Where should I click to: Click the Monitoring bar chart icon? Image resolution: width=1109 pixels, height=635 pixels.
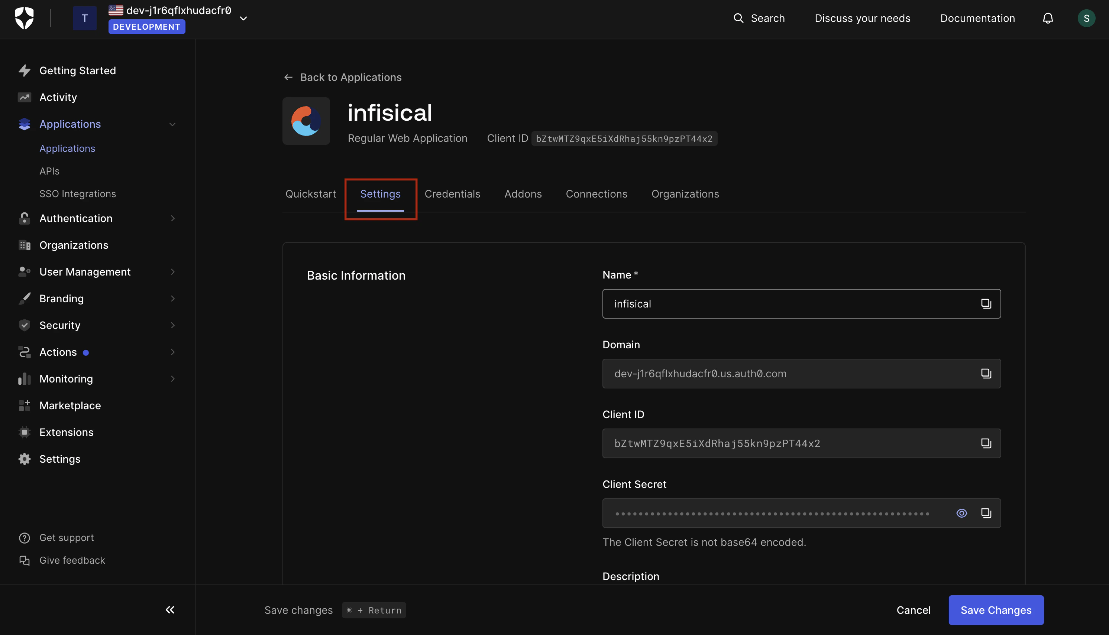pyautogui.click(x=25, y=378)
